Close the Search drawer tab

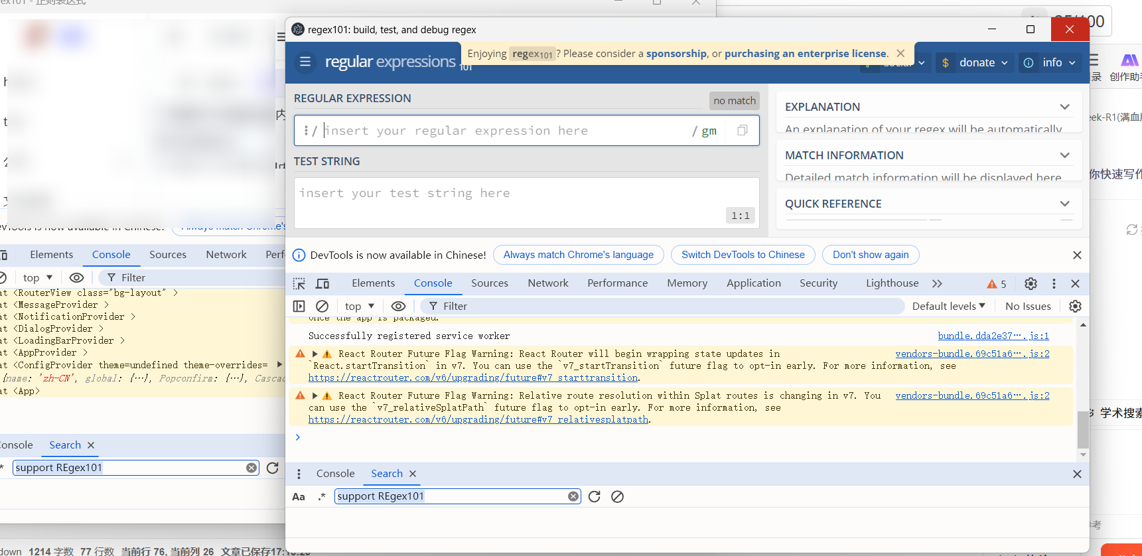coord(413,474)
